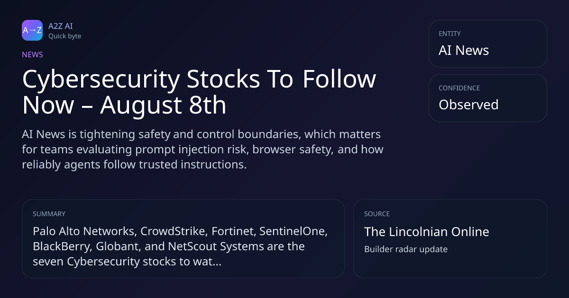Click the SUMMARY label

49,214
